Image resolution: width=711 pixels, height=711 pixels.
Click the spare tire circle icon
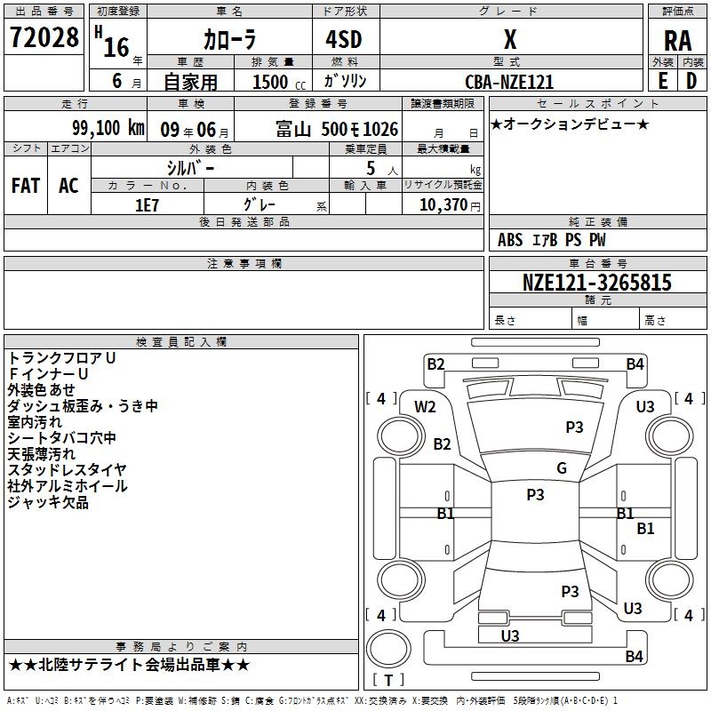[x=388, y=648]
